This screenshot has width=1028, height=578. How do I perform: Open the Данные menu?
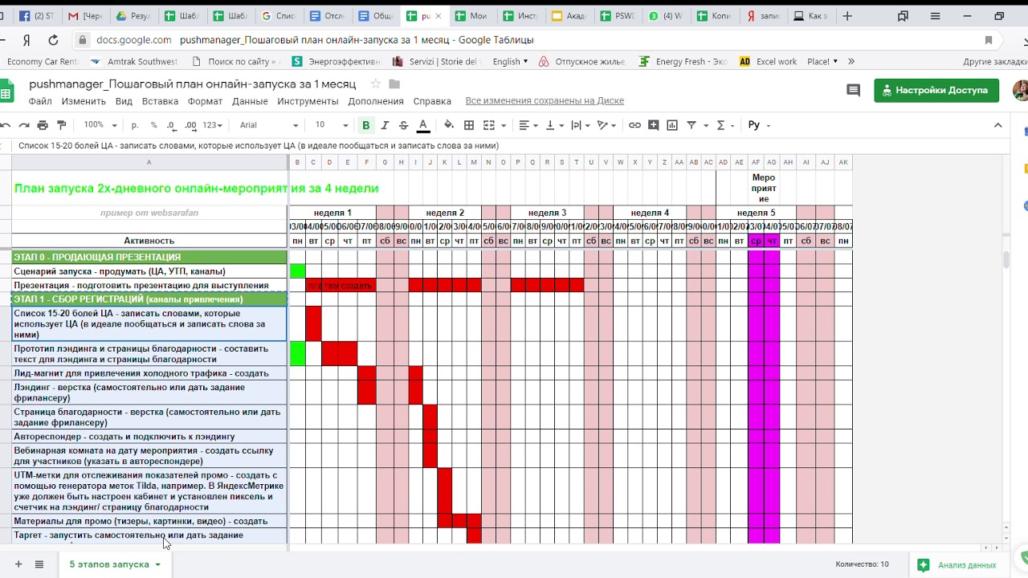(x=250, y=101)
